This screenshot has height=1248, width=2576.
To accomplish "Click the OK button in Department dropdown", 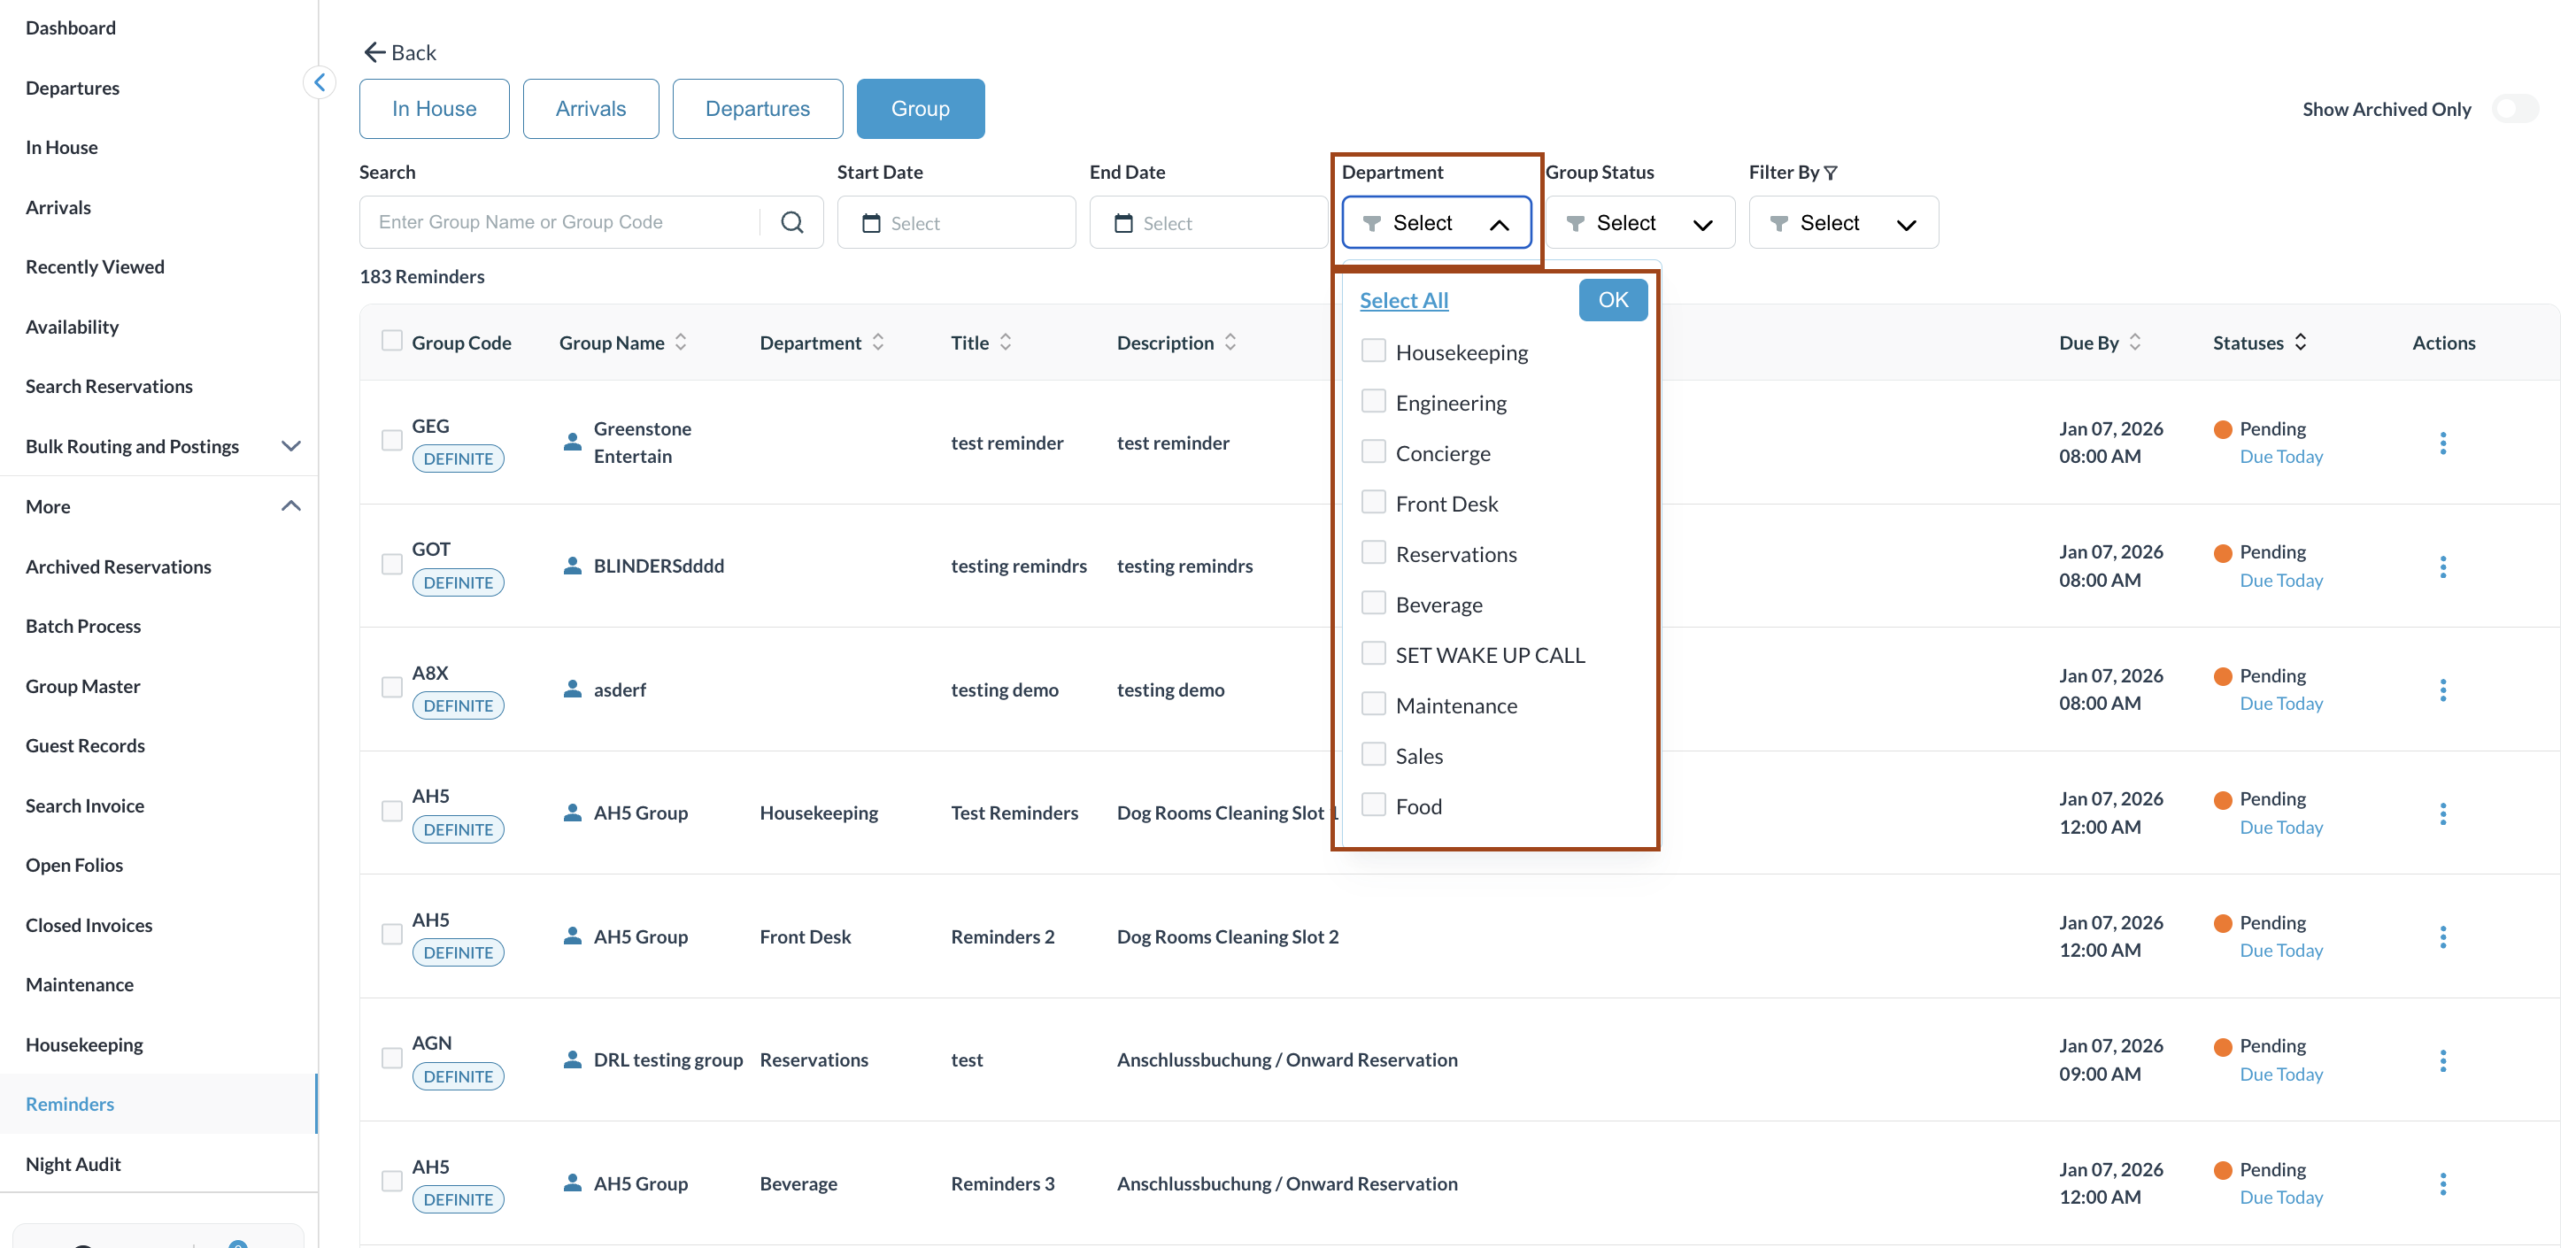I will click(1612, 300).
